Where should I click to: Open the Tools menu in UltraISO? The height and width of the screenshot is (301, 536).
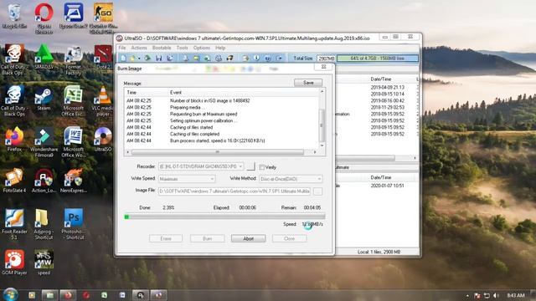(x=183, y=48)
